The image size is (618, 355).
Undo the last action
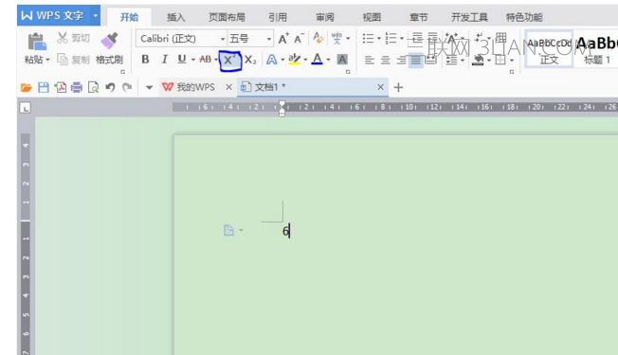(110, 87)
